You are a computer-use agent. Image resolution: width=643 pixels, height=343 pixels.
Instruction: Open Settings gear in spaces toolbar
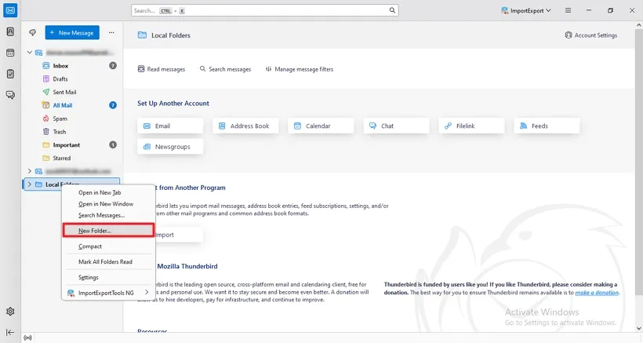pos(10,312)
